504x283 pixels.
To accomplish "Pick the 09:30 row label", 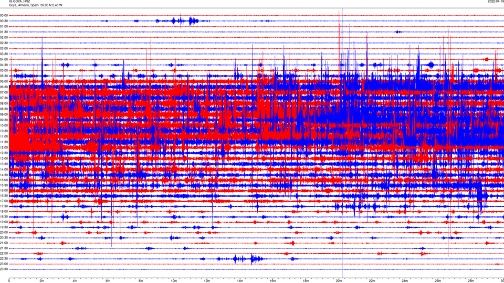I will pyautogui.click(x=4, y=120).
